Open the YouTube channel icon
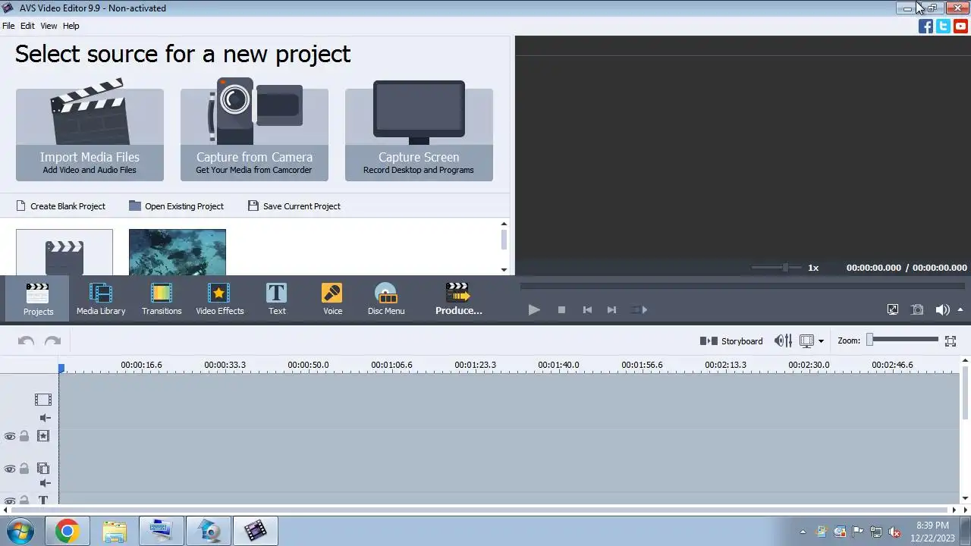This screenshot has height=546, width=971. (x=960, y=26)
